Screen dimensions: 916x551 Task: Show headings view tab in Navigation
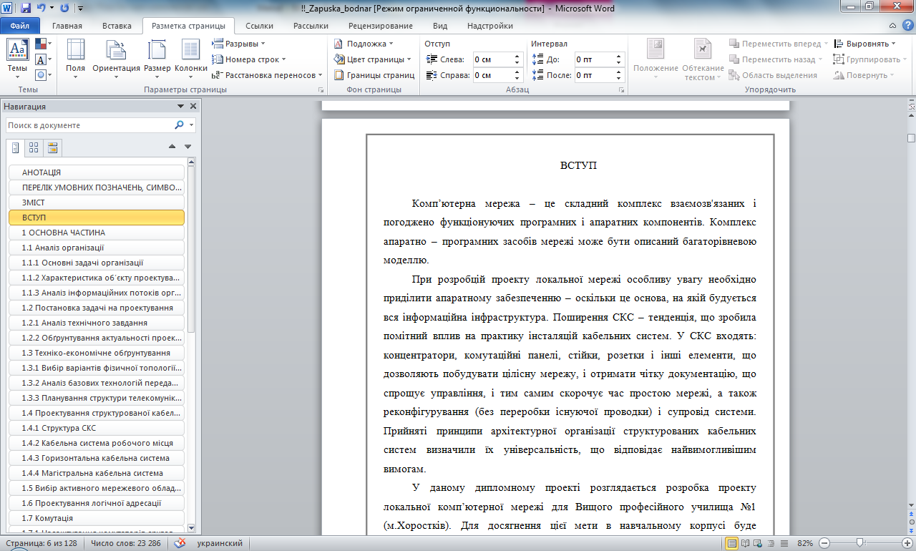(15, 148)
